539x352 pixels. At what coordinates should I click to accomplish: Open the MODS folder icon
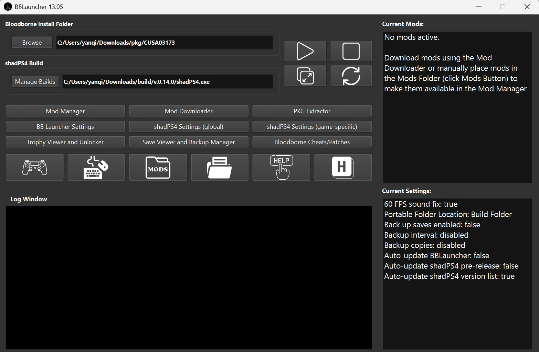point(158,168)
